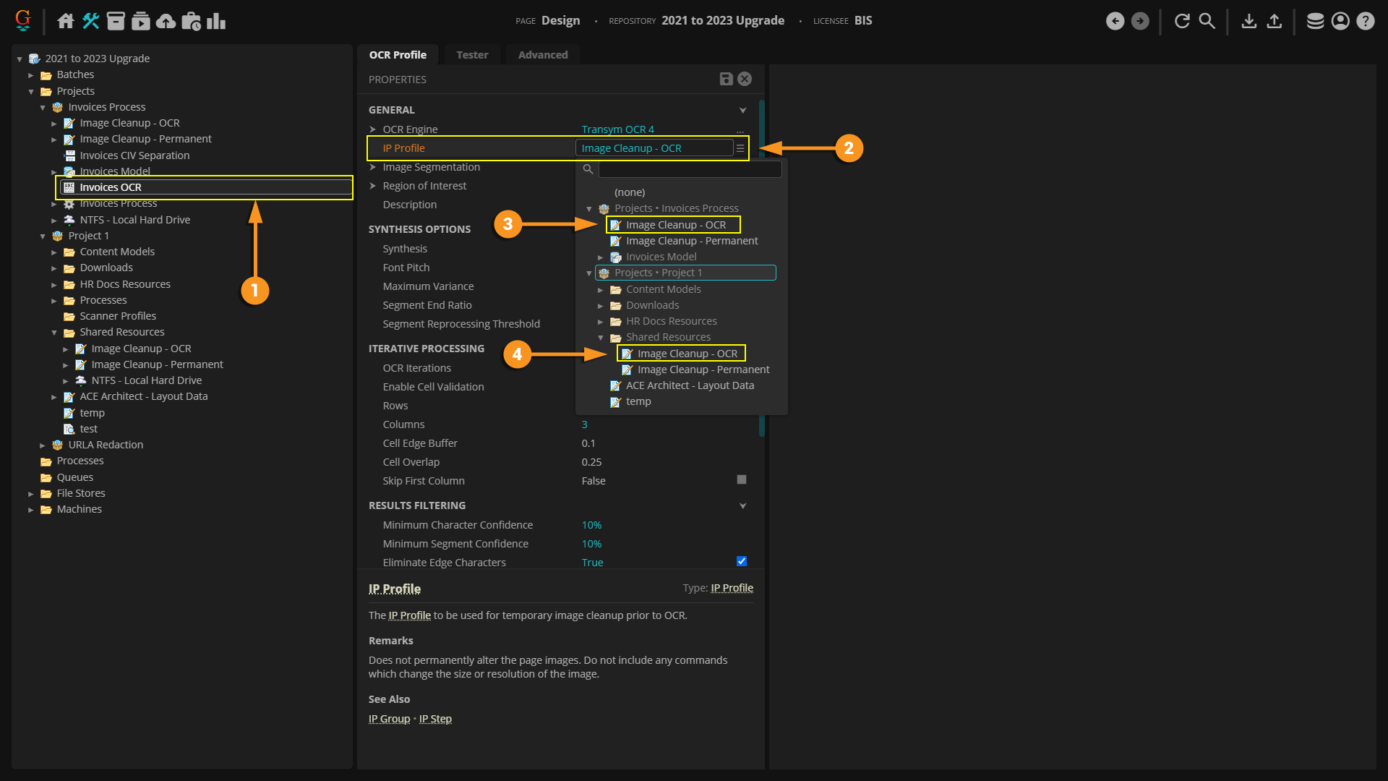Image resolution: width=1388 pixels, height=781 pixels.
Task: Open the Batches archive box icon
Action: pyautogui.click(x=116, y=21)
